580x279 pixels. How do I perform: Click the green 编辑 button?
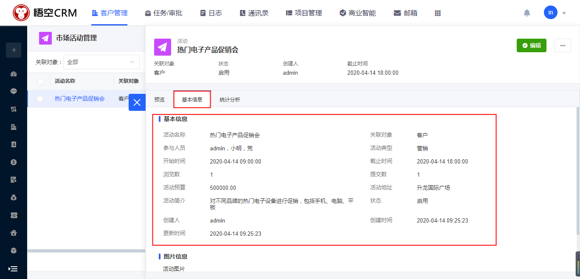click(x=531, y=45)
